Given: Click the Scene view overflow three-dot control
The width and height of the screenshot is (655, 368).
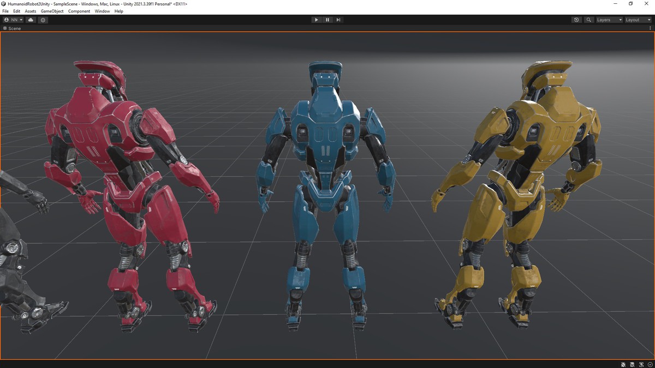Looking at the screenshot, I should [x=651, y=28].
